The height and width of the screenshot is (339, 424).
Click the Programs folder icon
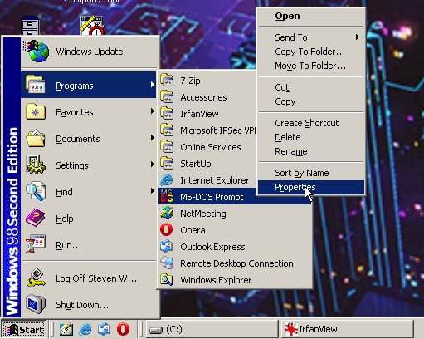click(36, 85)
